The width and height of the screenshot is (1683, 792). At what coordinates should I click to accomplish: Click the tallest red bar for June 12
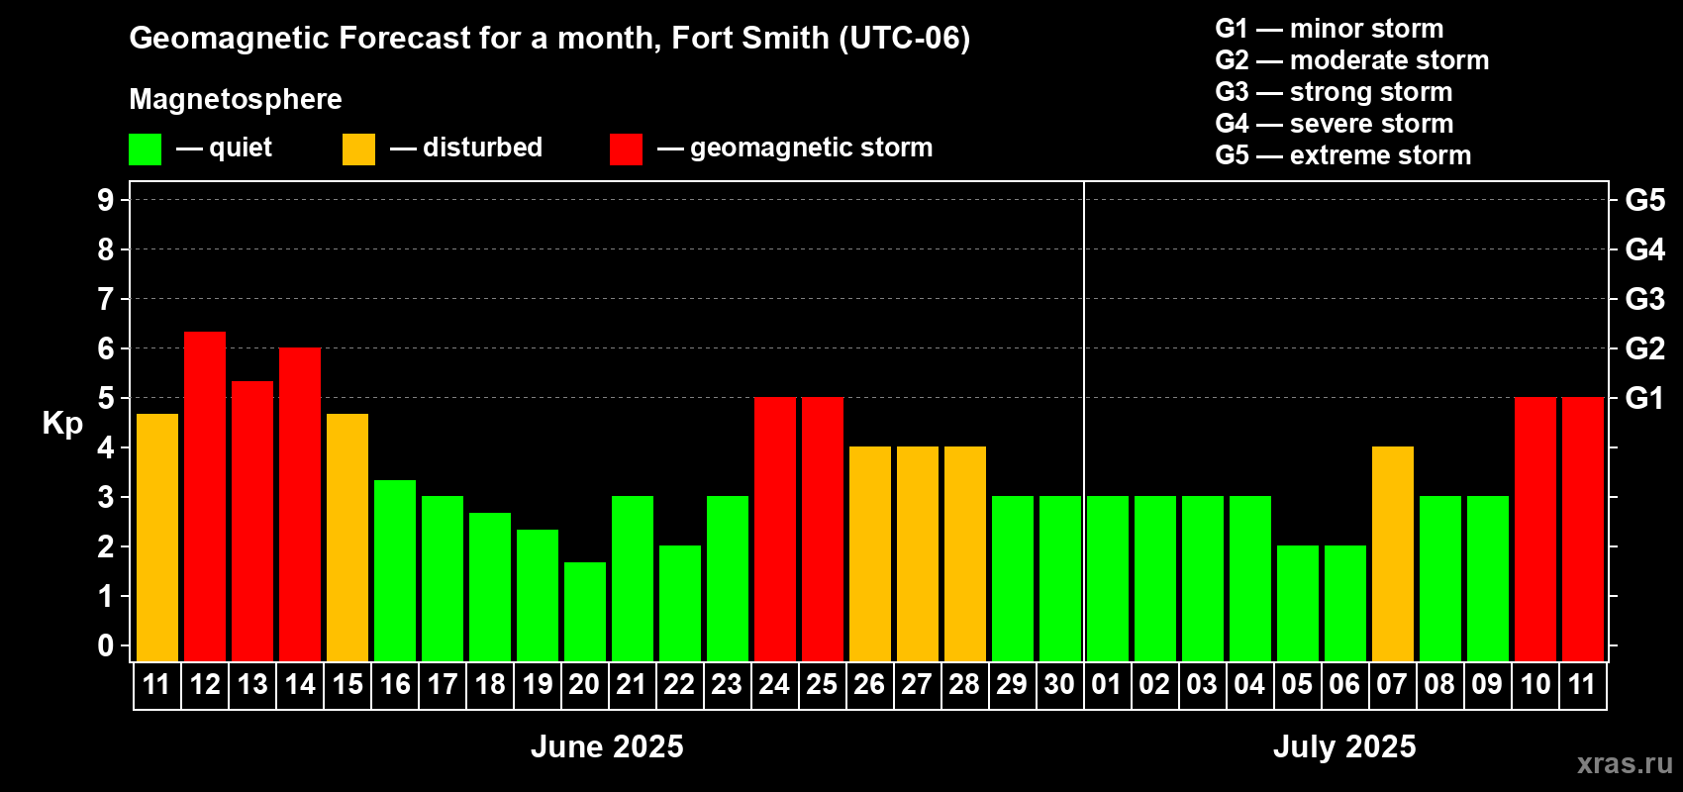point(205,496)
